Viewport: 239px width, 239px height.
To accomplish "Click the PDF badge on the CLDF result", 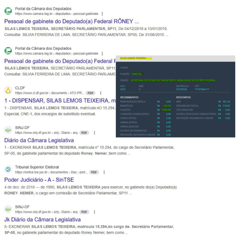I will [x=90, y=93].
